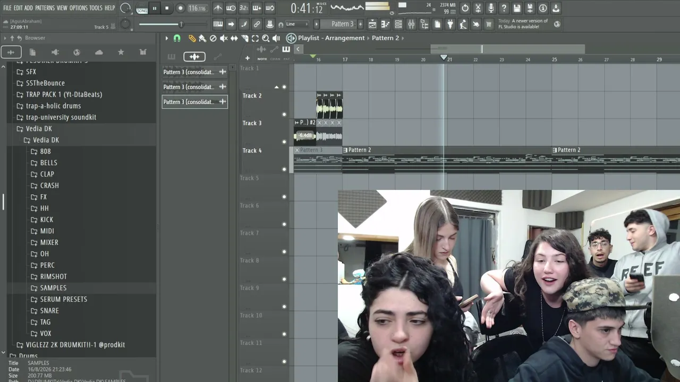Image resolution: width=680 pixels, height=382 pixels.
Task: Select the Draw pencil tool in playlist
Action: click(192, 38)
